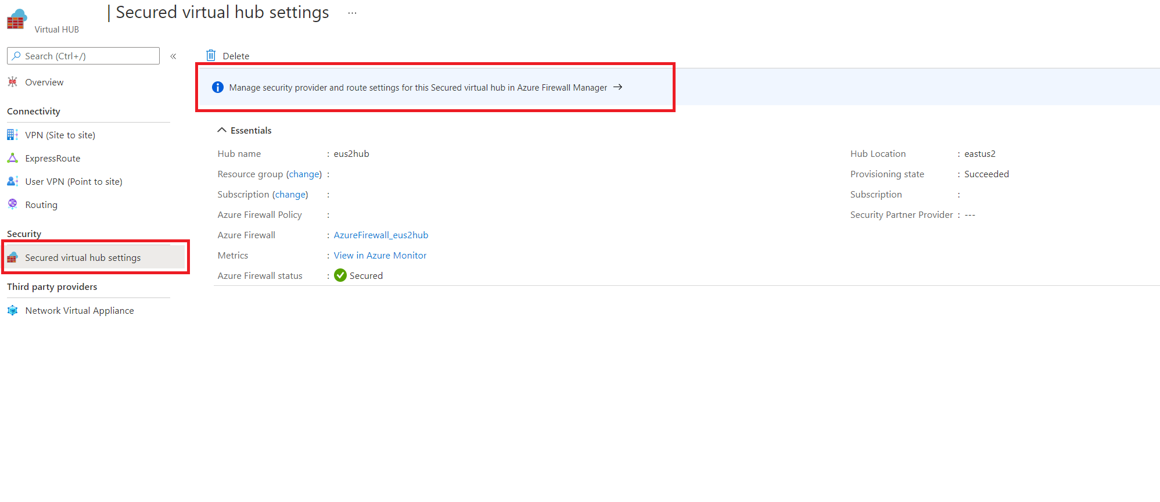Click the Hub Location label

click(x=878, y=154)
